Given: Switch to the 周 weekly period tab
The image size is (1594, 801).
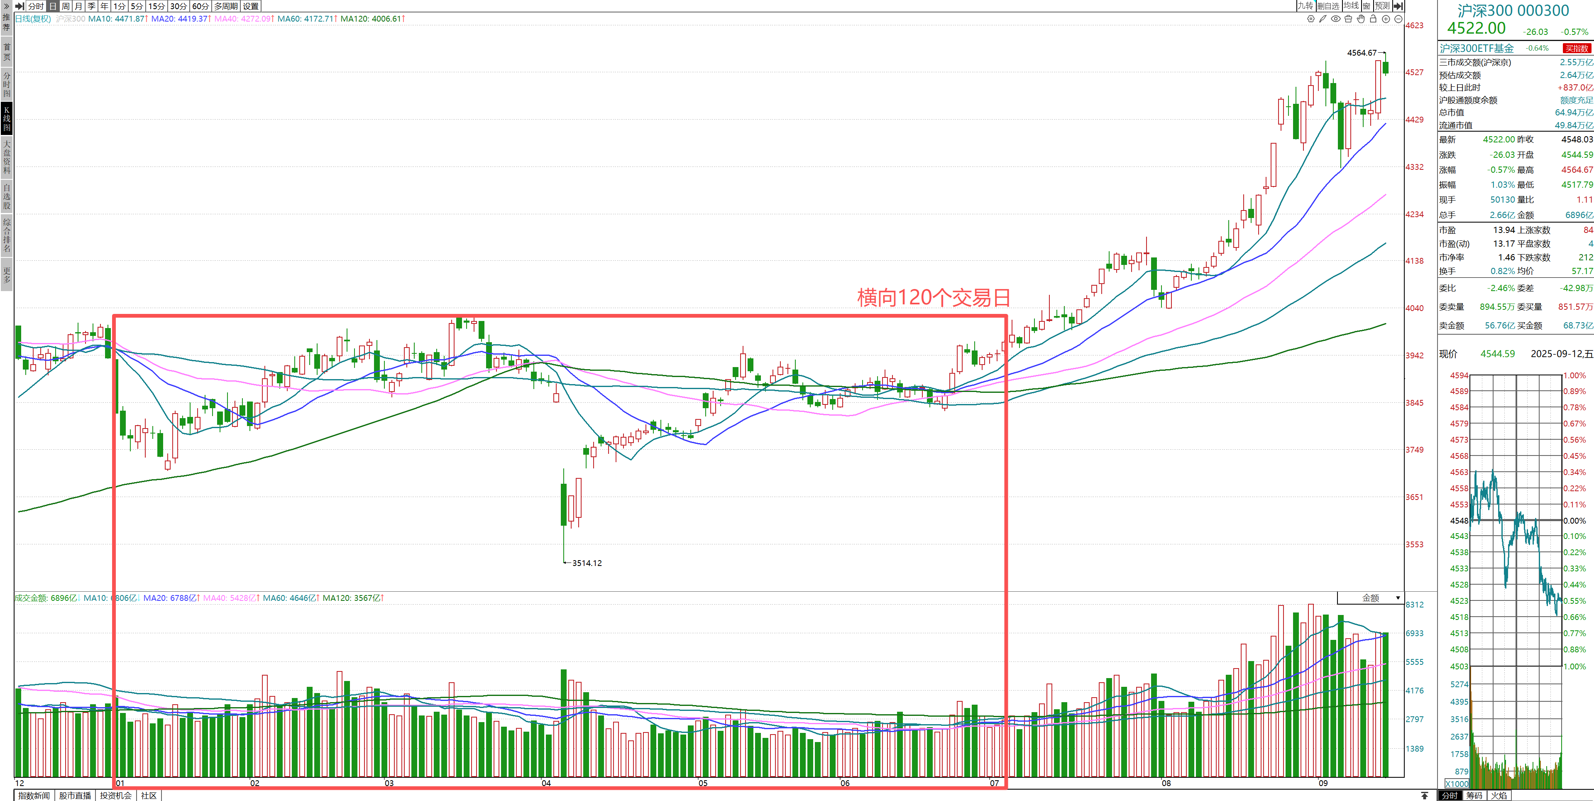Looking at the screenshot, I should 66,6.
